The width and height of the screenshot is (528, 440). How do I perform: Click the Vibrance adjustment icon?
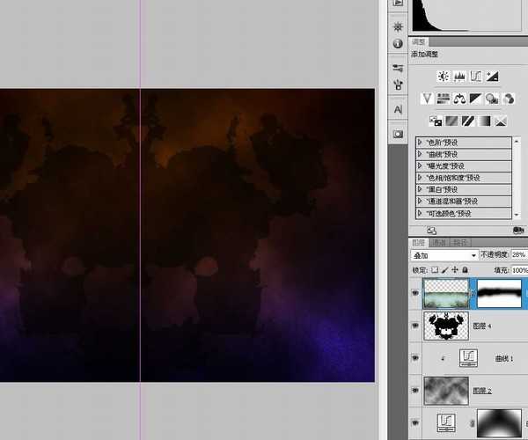(x=427, y=98)
